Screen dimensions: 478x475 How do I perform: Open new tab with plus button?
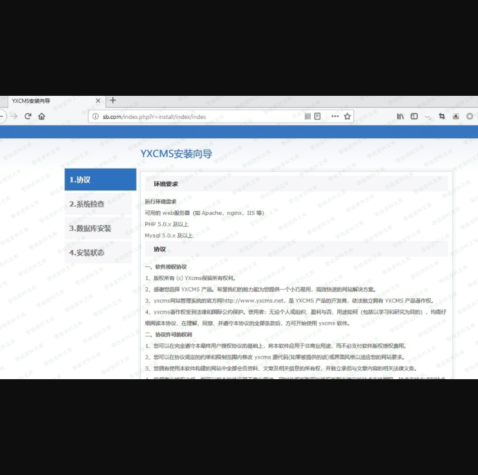[113, 101]
